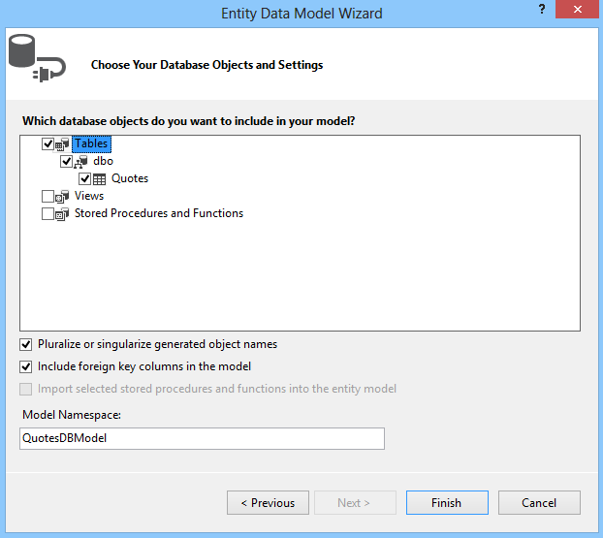Check the Views checkbox
Image resolution: width=603 pixels, height=538 pixels.
coord(48,196)
